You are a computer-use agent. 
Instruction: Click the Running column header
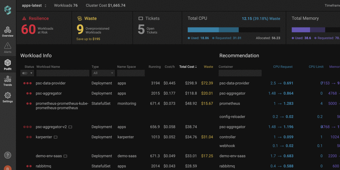(x=155, y=67)
